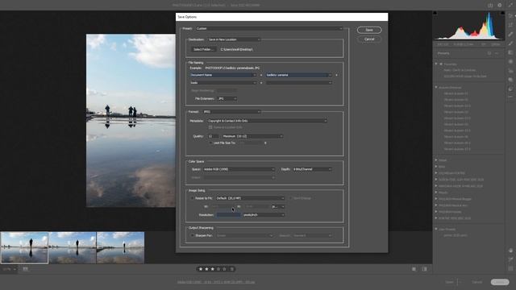Click Save button in Save Options dialog
The height and width of the screenshot is (290, 516).
pos(369,30)
